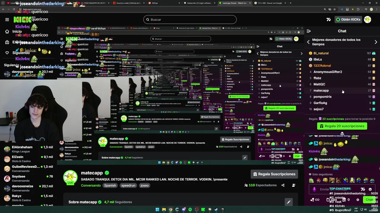
Task: Click 110 Espectadores viewer count
Action: click(260, 185)
